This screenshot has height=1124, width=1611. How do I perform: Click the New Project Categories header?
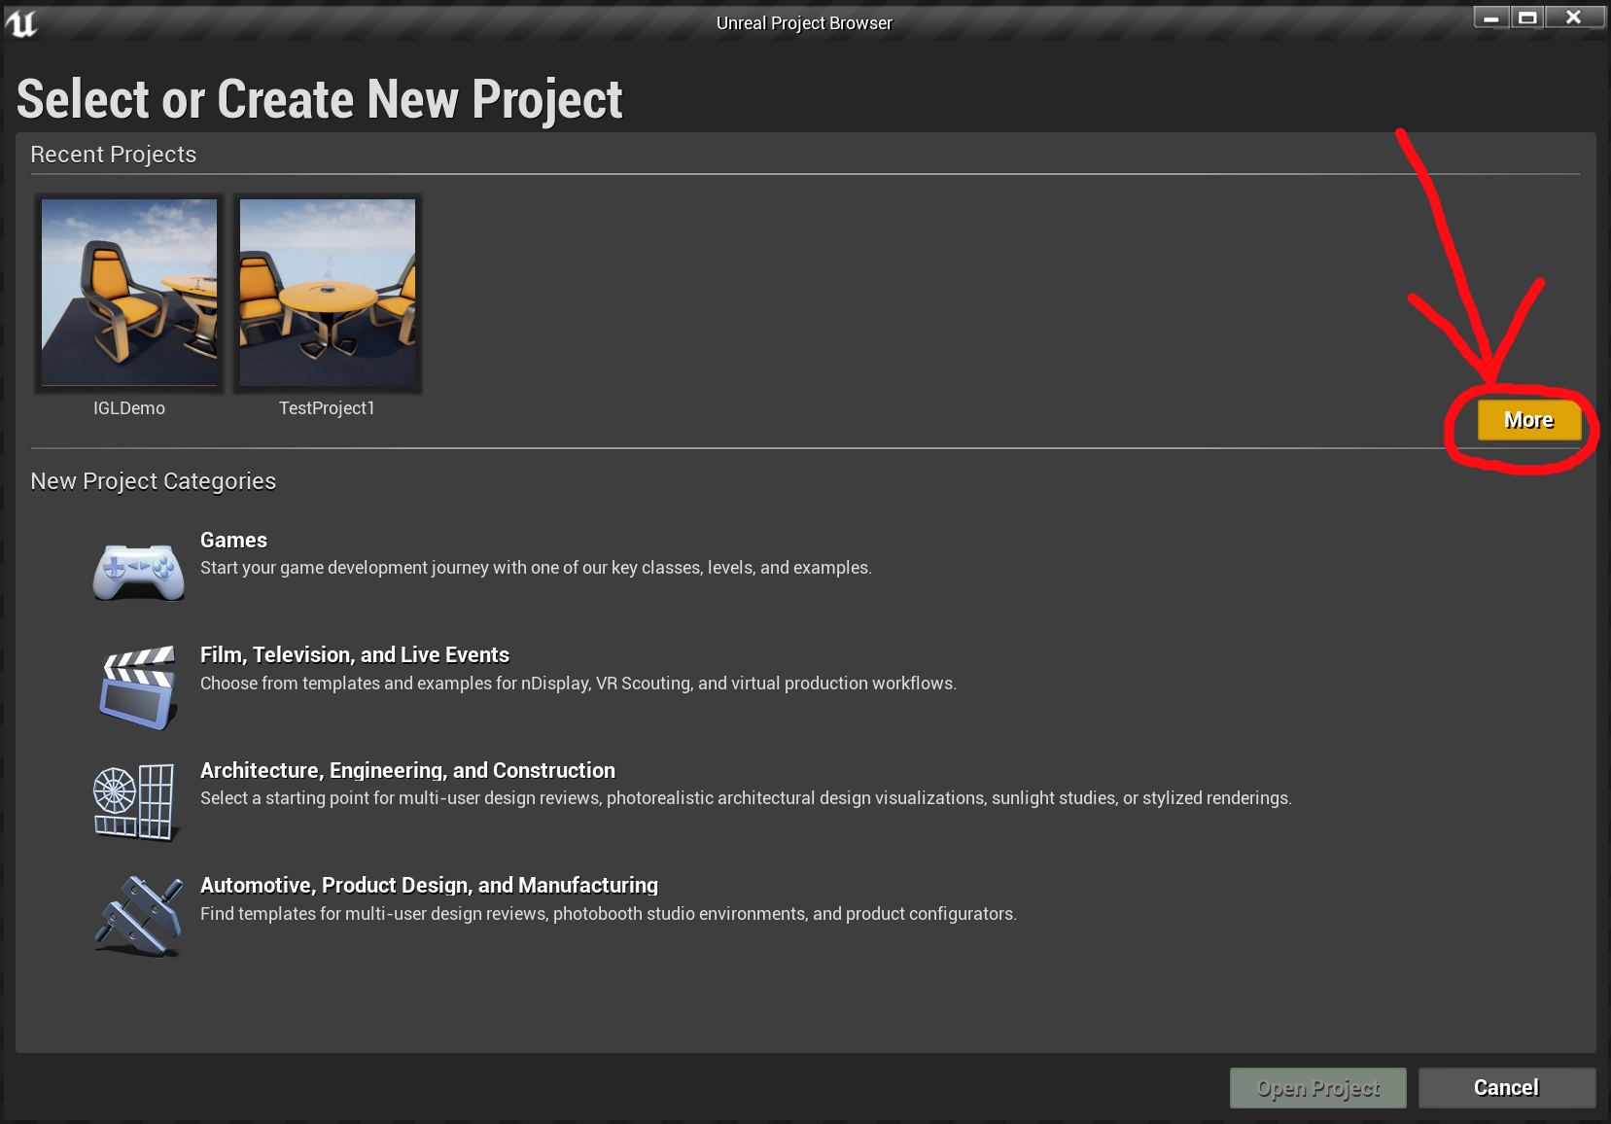click(153, 482)
